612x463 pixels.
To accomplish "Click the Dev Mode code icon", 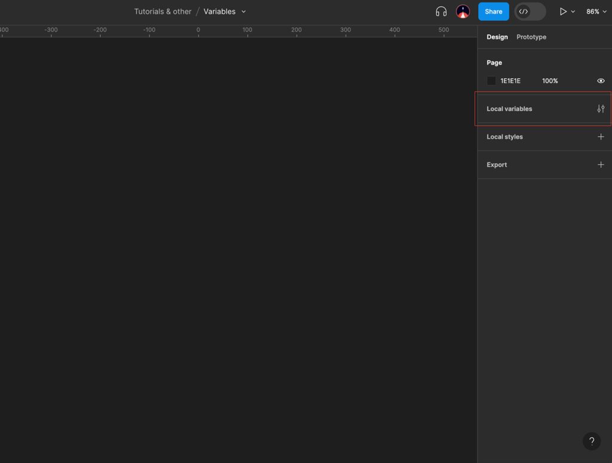I will click(x=523, y=11).
